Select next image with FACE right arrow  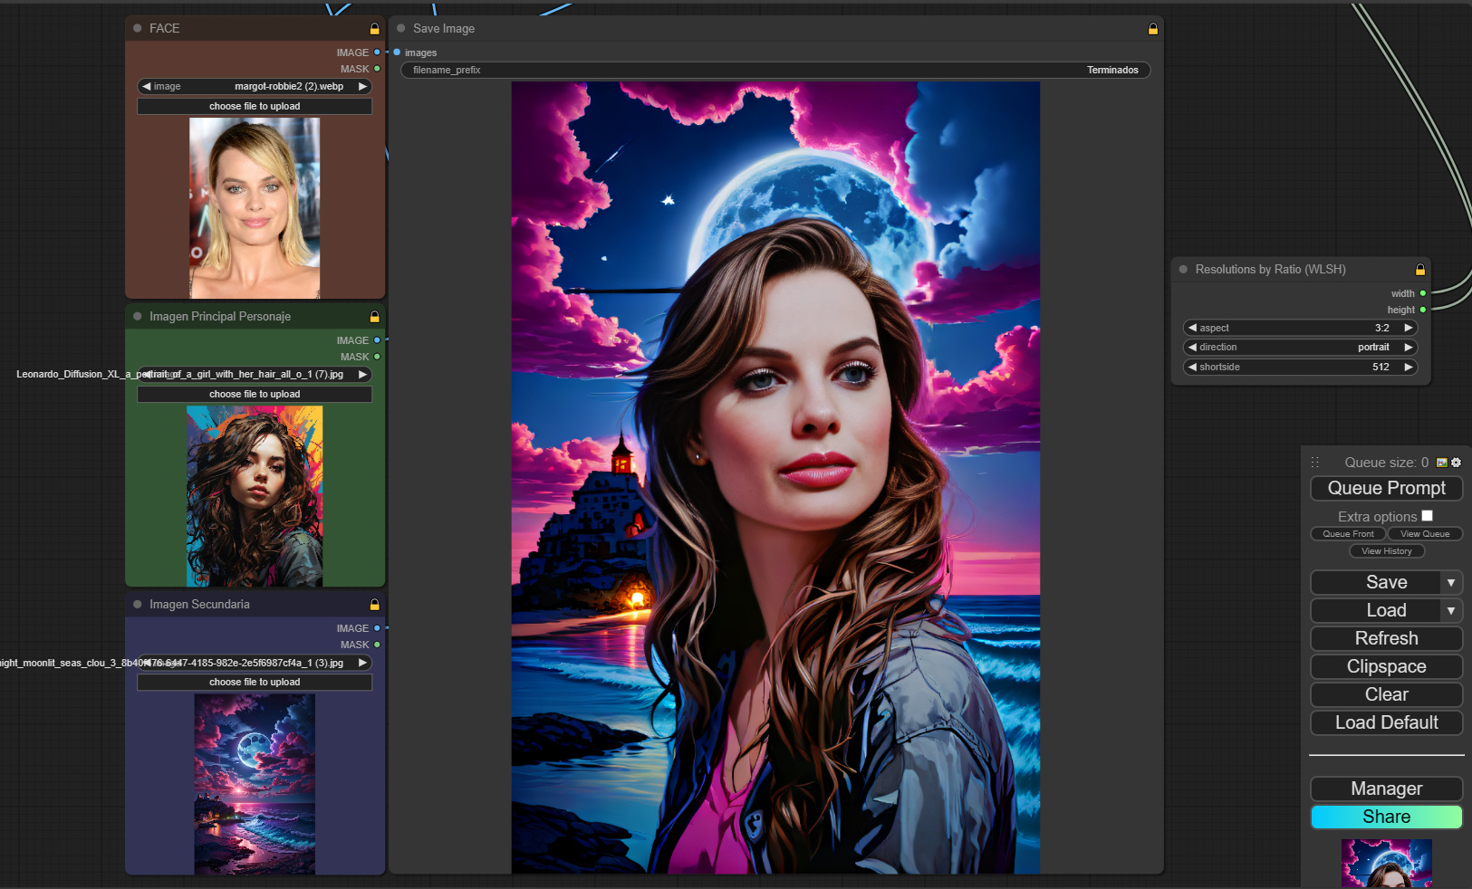click(362, 87)
